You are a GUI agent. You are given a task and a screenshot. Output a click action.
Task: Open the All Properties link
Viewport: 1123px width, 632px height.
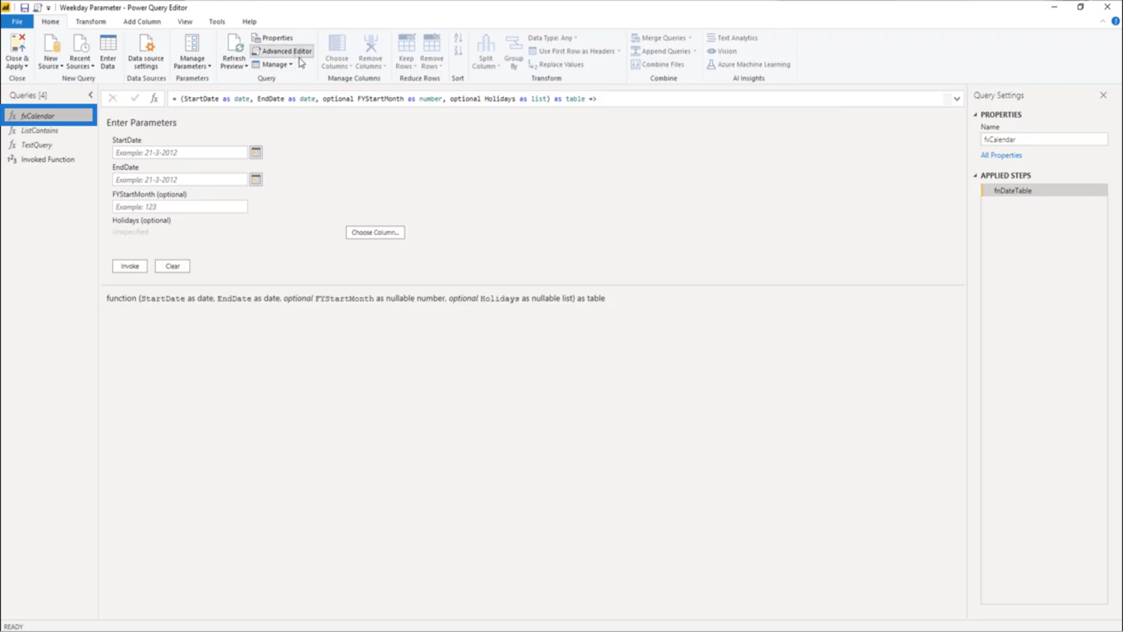[x=1001, y=155]
